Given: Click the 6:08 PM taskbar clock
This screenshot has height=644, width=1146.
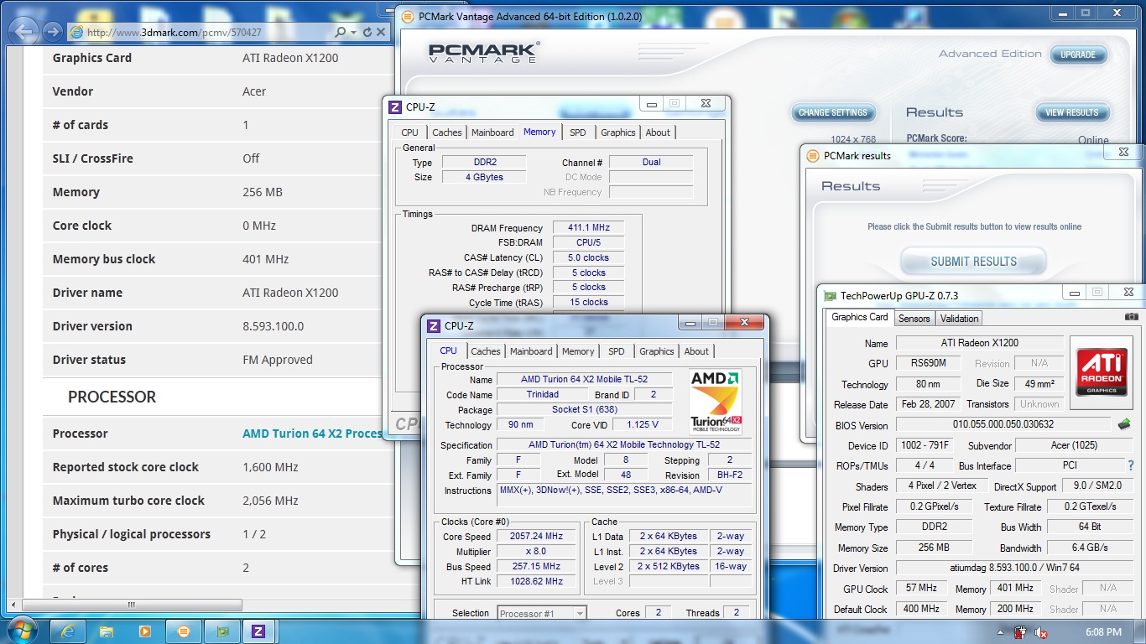Looking at the screenshot, I should coord(1102,631).
